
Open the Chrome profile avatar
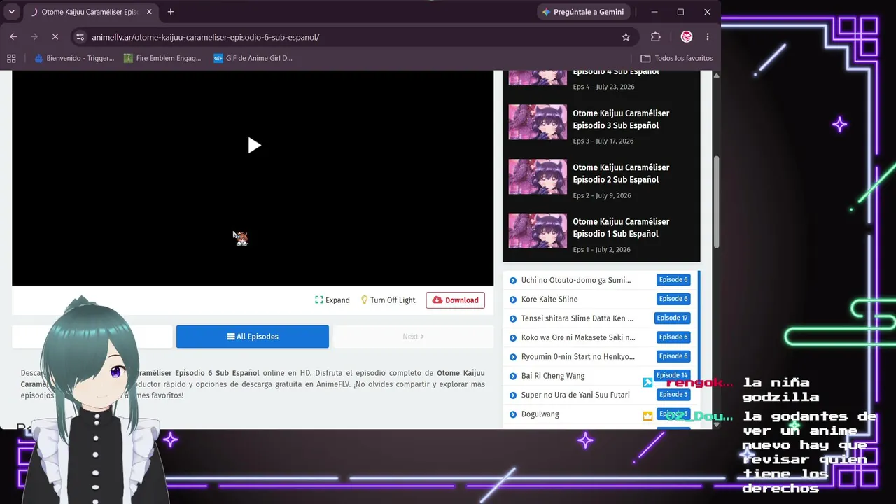tap(687, 37)
